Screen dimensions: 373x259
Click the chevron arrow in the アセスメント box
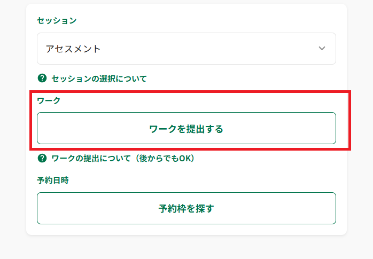click(x=322, y=49)
